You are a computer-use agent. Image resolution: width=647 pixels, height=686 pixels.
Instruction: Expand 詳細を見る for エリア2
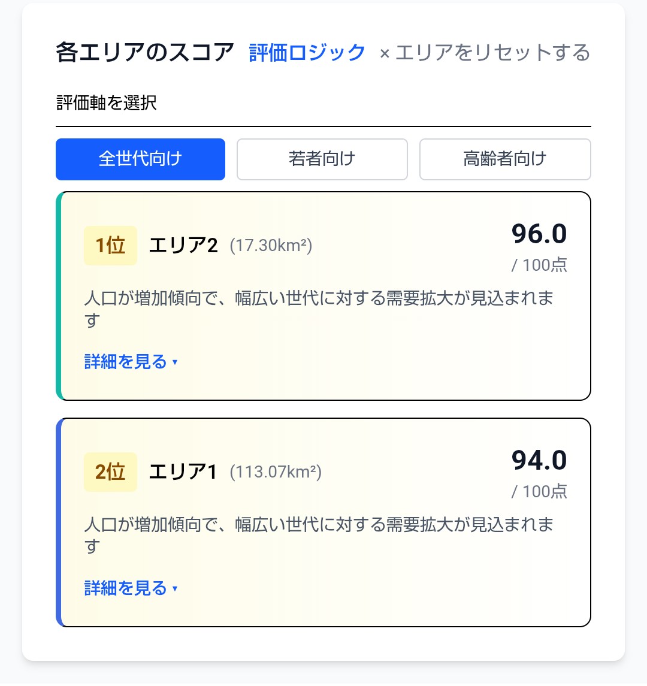[126, 362]
